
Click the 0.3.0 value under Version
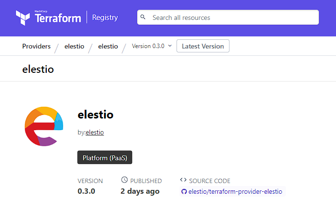point(87,191)
